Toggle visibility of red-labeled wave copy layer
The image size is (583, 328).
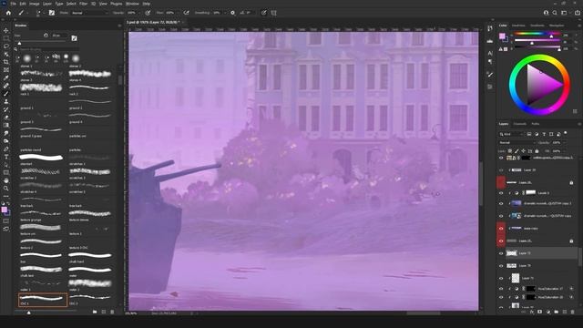501,229
